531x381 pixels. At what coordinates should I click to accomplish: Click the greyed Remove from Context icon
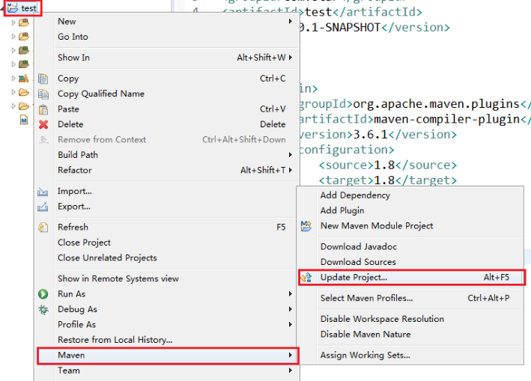[43, 140]
